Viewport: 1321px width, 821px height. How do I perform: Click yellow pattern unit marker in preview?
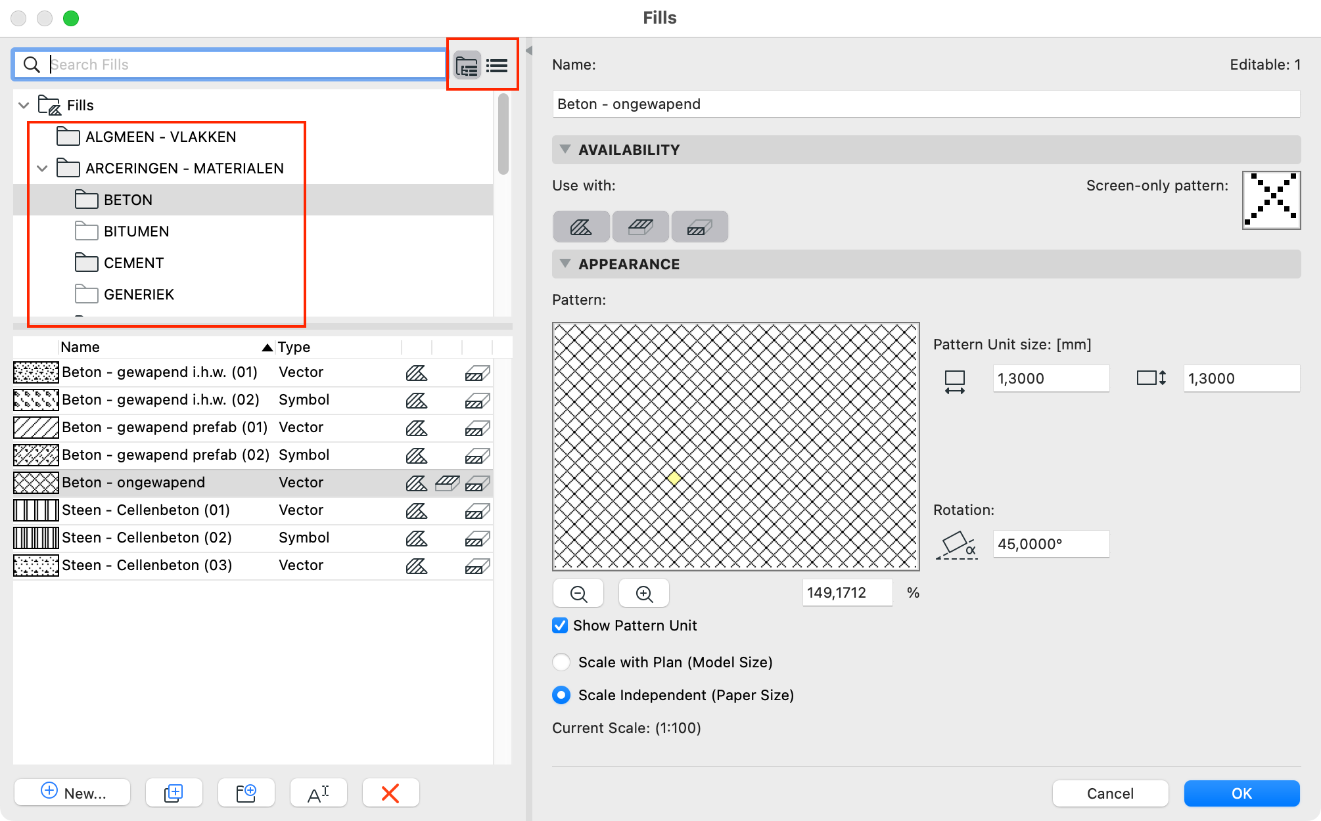[x=674, y=478]
